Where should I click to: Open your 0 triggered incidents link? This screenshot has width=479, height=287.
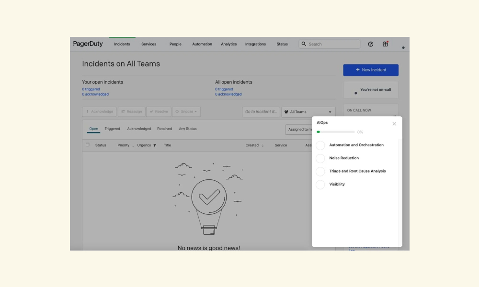91,89
